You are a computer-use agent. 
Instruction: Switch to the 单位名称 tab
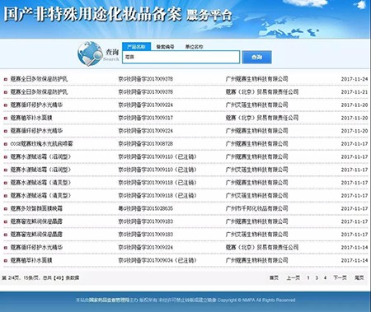(194, 47)
